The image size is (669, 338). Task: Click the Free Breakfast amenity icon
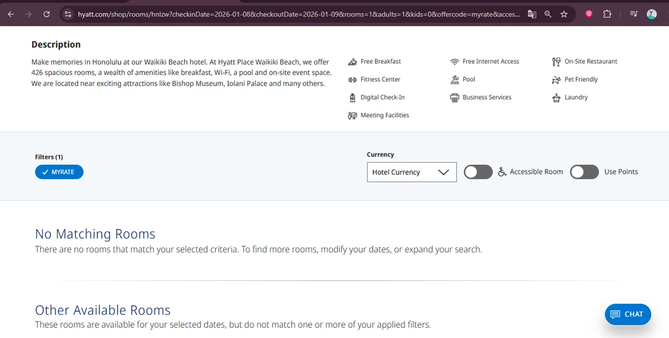[x=352, y=62]
